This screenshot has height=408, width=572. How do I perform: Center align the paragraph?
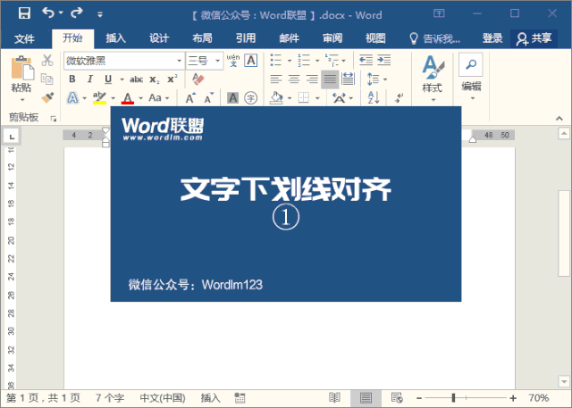[294, 79]
